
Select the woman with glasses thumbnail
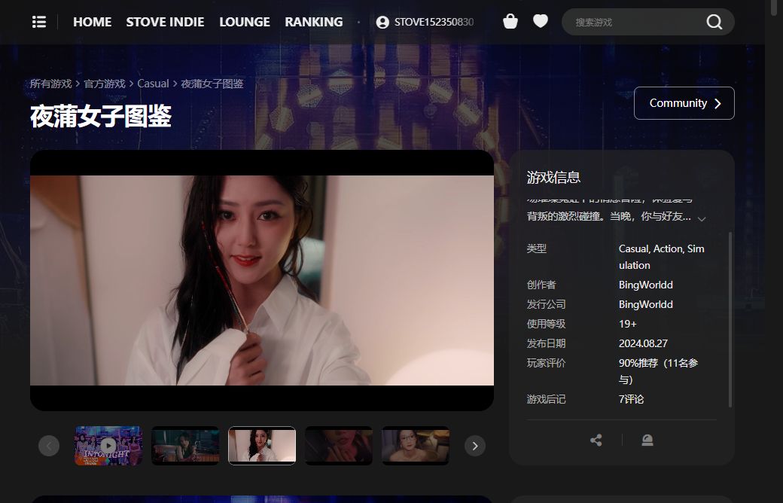click(416, 446)
